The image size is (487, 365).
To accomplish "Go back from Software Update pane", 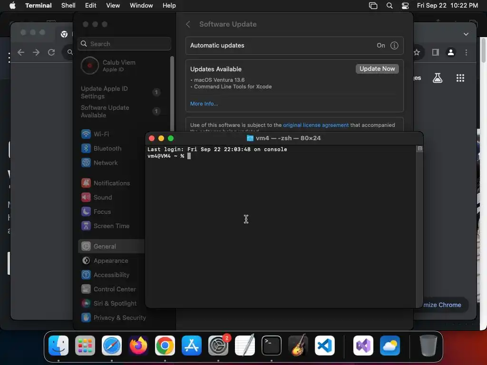I will coord(188,24).
